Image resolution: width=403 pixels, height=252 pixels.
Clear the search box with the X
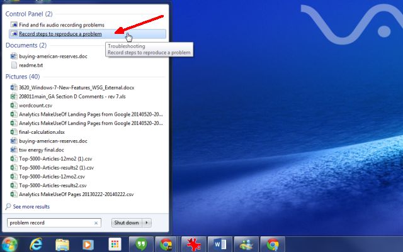tap(96, 223)
